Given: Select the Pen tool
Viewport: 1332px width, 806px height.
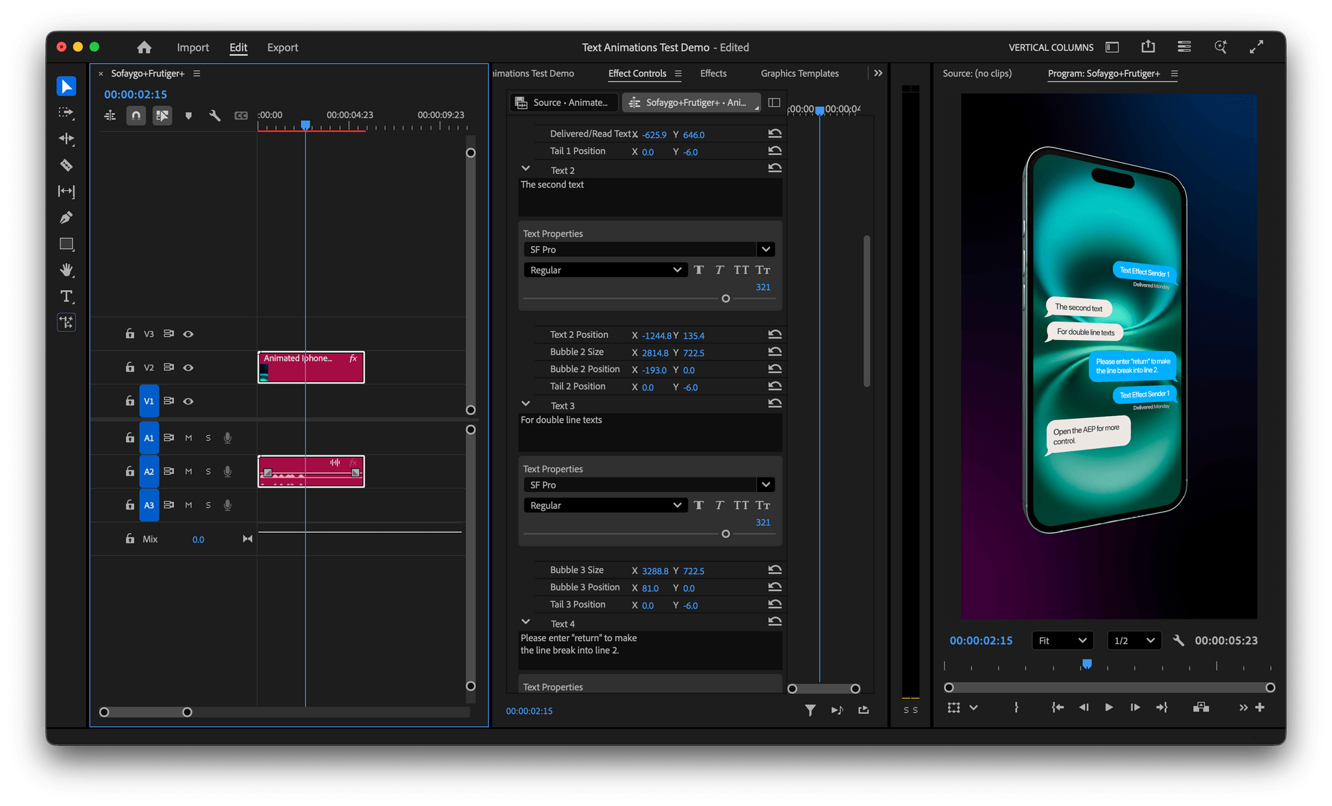Looking at the screenshot, I should [x=66, y=218].
